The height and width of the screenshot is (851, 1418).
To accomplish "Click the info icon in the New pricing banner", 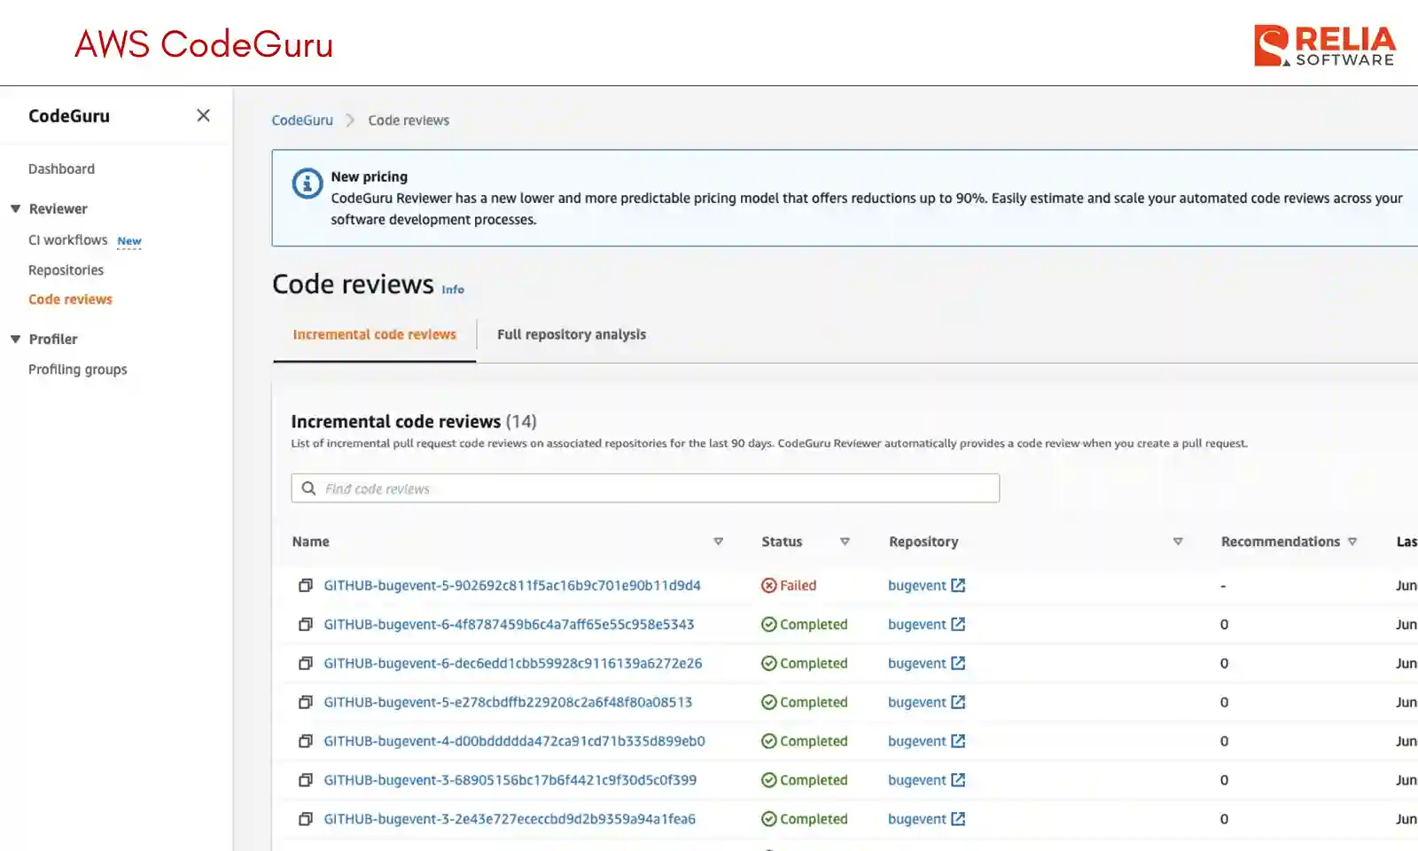I will (x=306, y=183).
